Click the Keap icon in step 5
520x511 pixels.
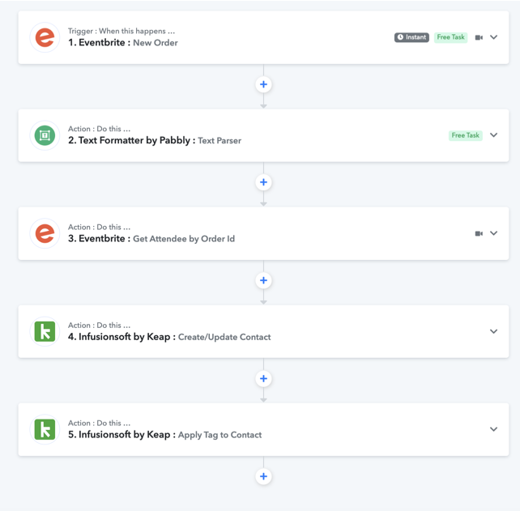pos(45,429)
